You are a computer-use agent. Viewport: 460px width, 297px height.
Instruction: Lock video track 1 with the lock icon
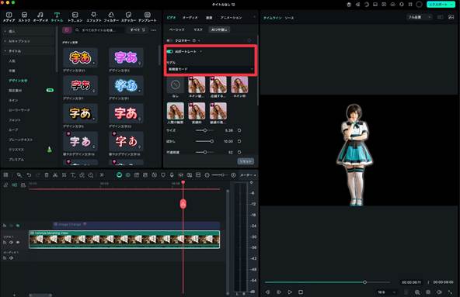(5, 242)
